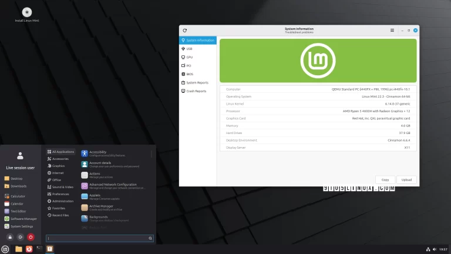Choose the Administration category
Image resolution: width=451 pixels, height=254 pixels.
tap(62, 201)
